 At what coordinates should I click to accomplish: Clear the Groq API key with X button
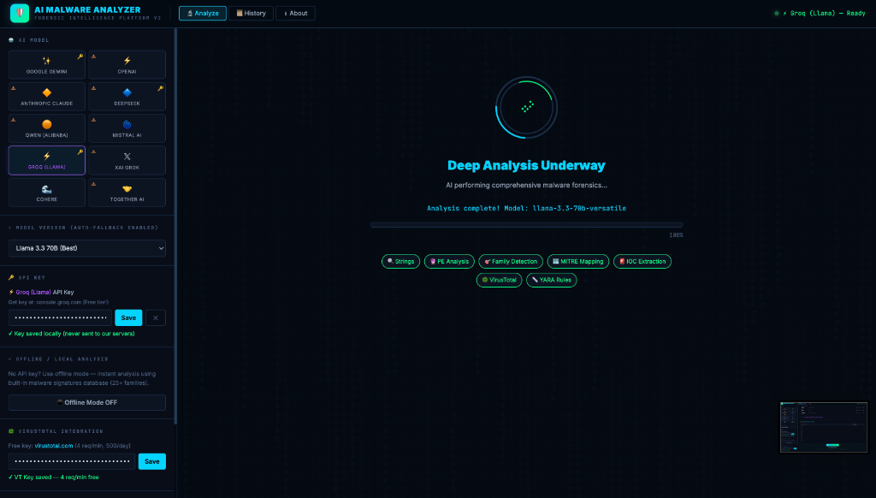(x=156, y=317)
